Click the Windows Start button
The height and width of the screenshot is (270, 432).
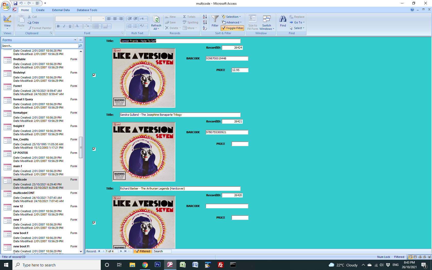(6, 265)
